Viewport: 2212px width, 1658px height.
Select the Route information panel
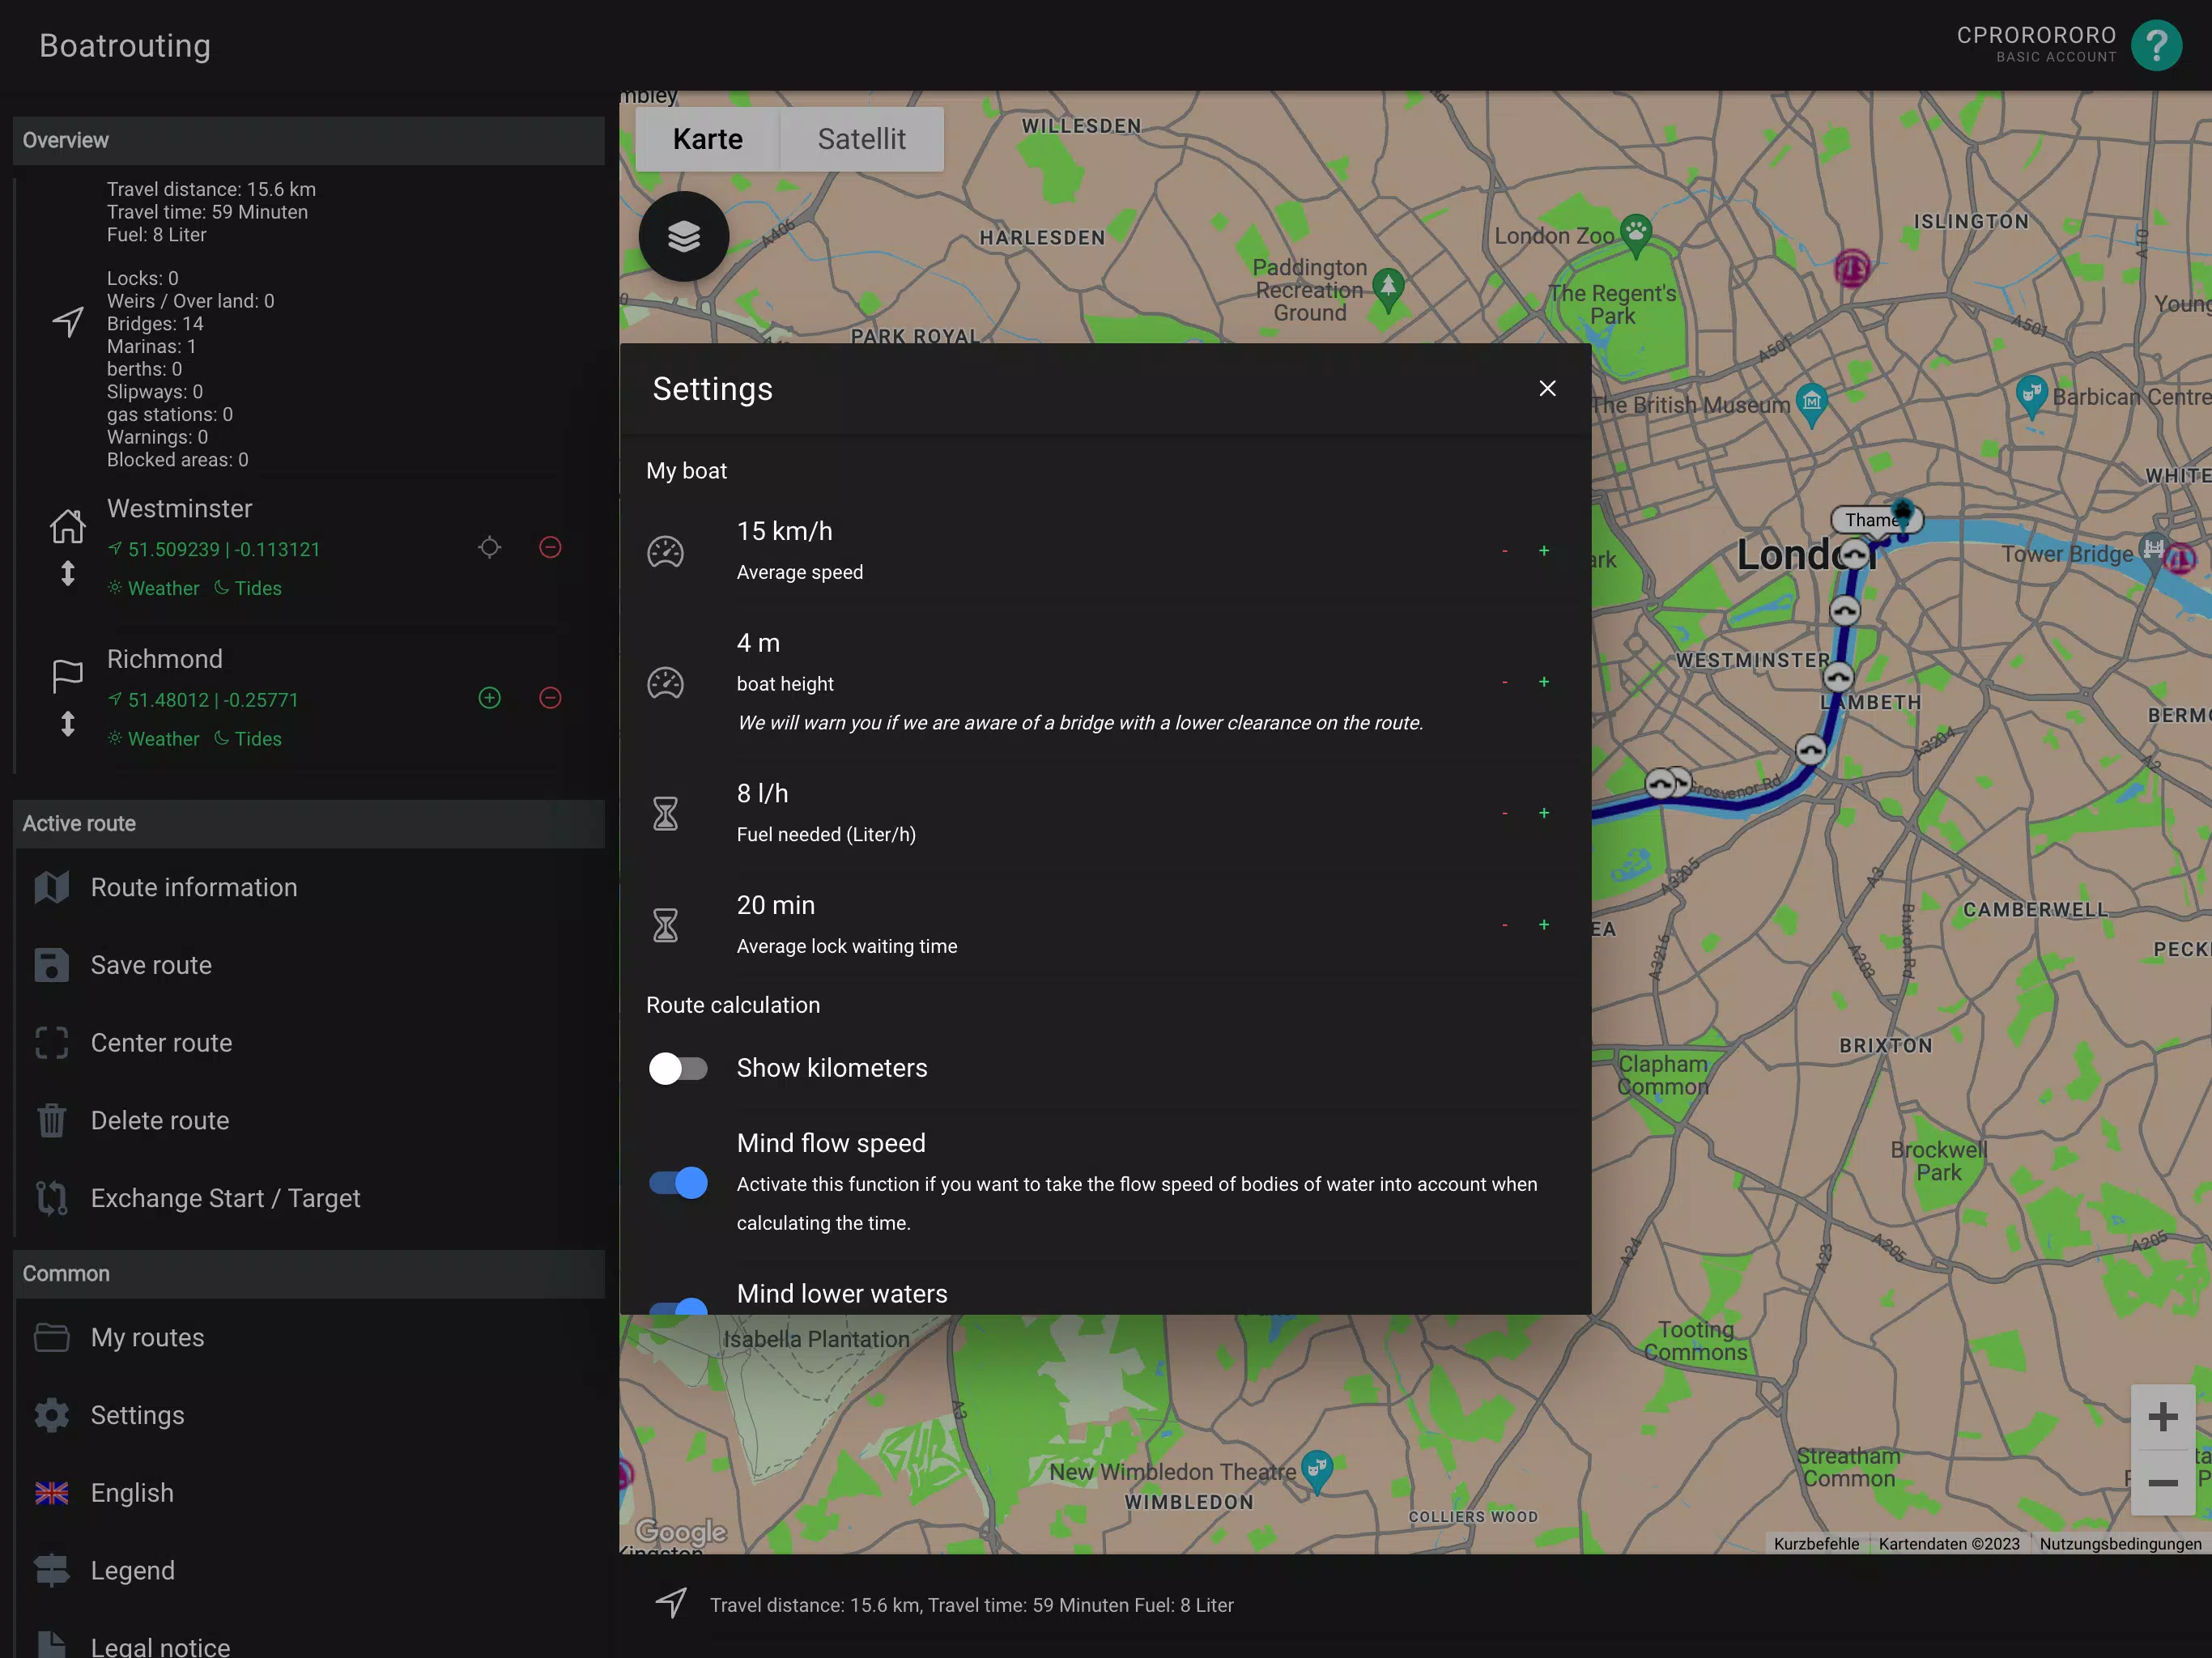tap(193, 887)
